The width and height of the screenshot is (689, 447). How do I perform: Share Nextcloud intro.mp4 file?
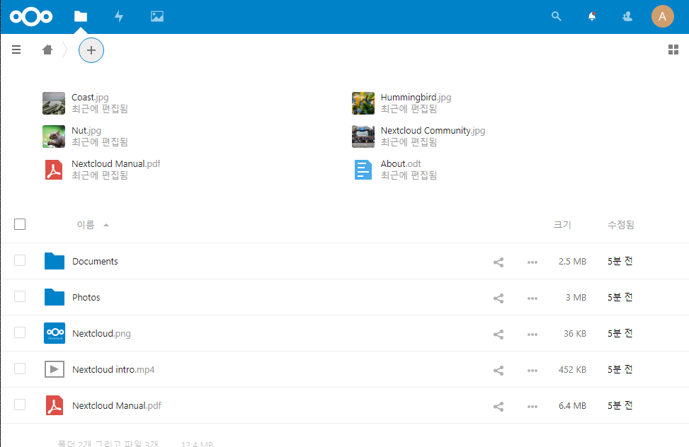(499, 370)
